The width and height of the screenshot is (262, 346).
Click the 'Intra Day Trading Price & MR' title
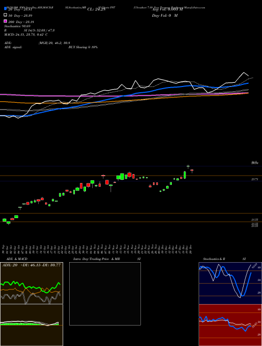[96, 259]
